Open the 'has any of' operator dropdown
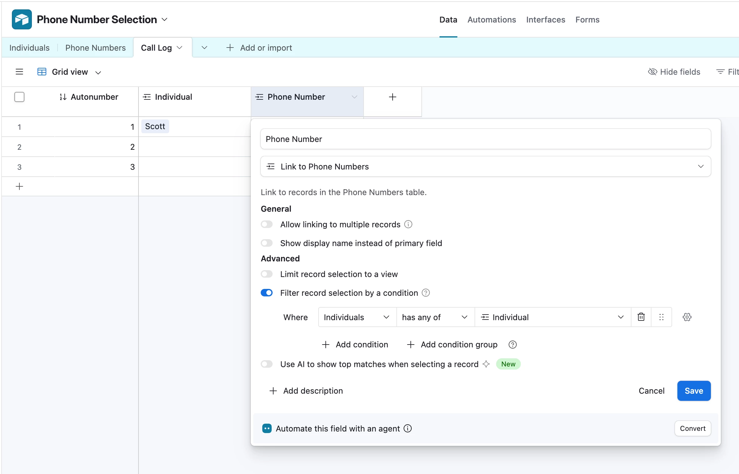Screen dimensions: 739x474 435,317
